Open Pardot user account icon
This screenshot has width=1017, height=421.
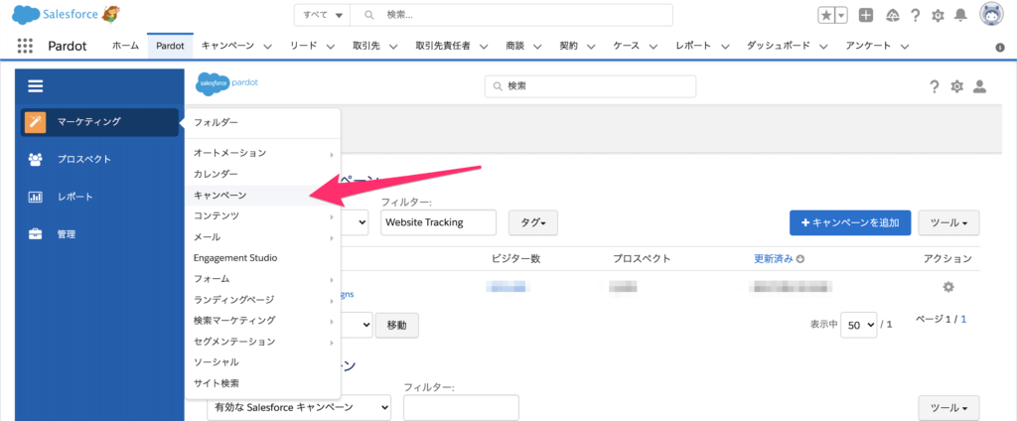click(x=980, y=86)
